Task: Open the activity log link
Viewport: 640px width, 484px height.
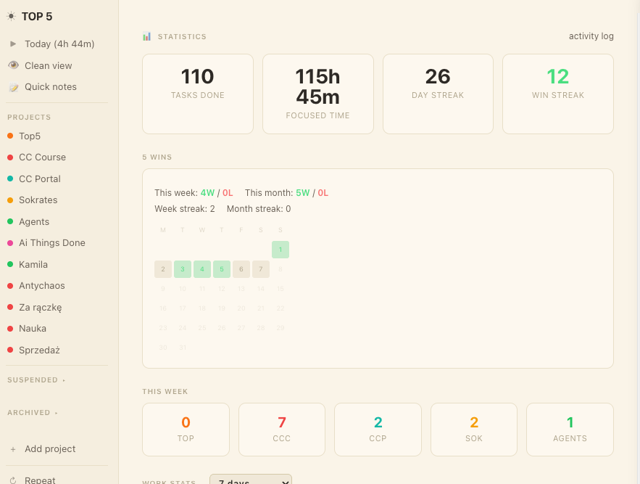Action: [591, 36]
